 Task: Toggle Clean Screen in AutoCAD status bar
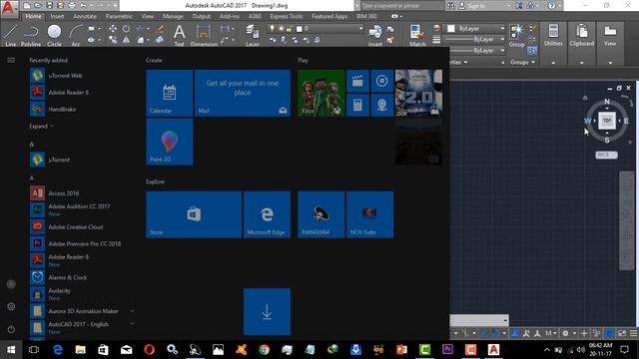[622, 333]
